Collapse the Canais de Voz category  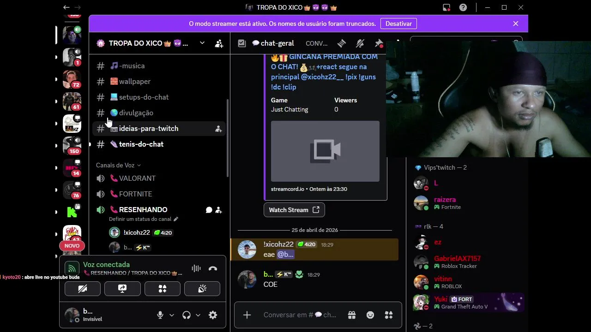pos(118,165)
